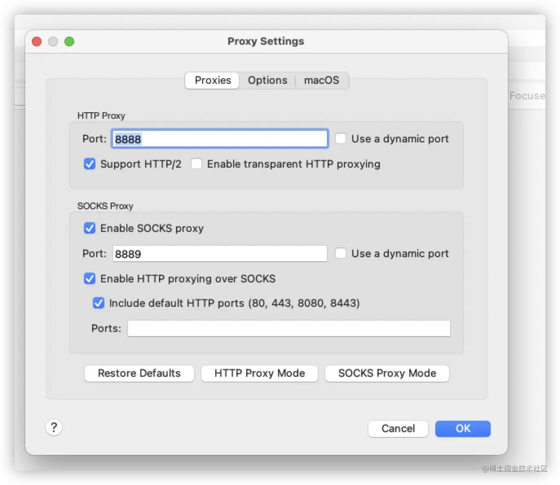Open the help question mark button
Screen dimensions: 560x485
[x=54, y=428]
